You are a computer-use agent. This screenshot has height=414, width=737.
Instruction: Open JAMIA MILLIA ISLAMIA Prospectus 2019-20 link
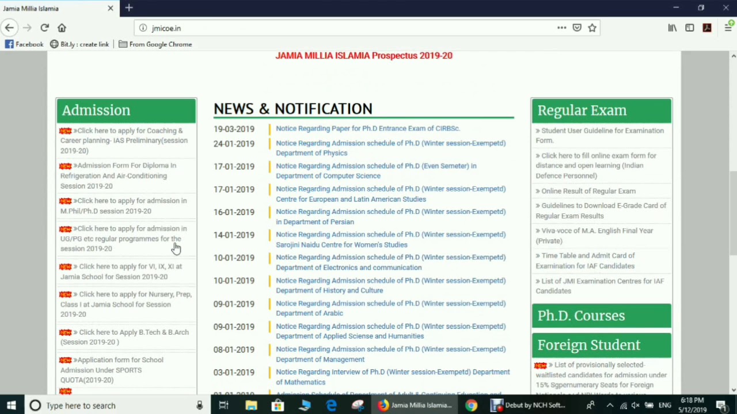364,56
